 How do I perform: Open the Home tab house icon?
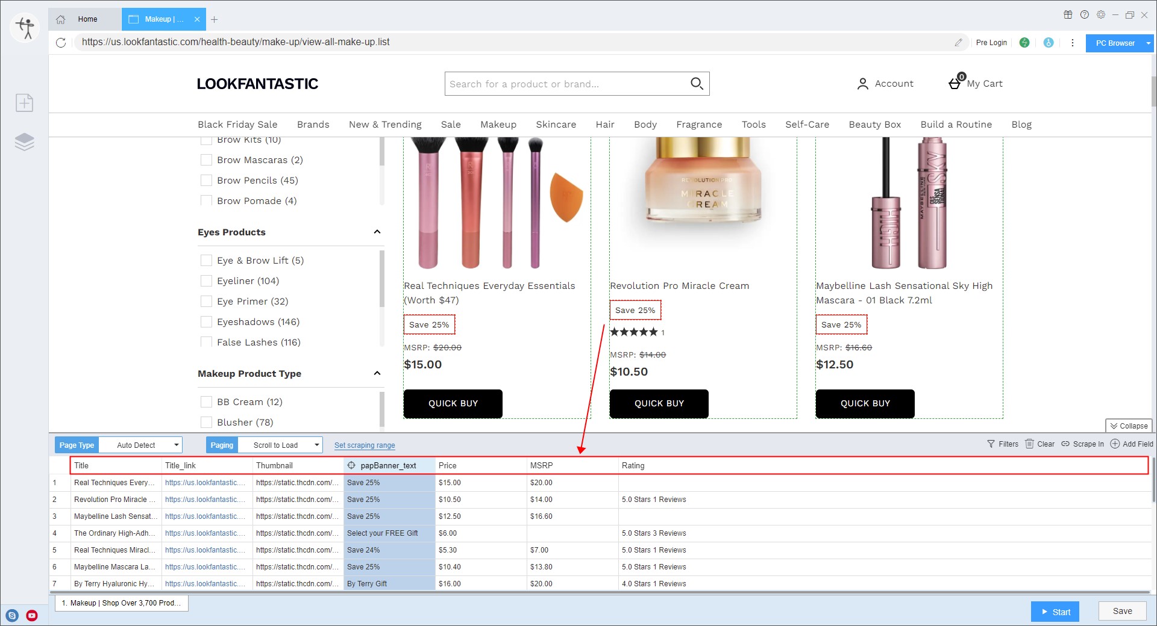pyautogui.click(x=61, y=19)
